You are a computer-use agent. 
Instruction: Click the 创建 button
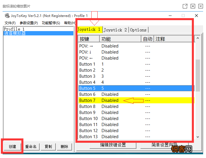coord(12,146)
